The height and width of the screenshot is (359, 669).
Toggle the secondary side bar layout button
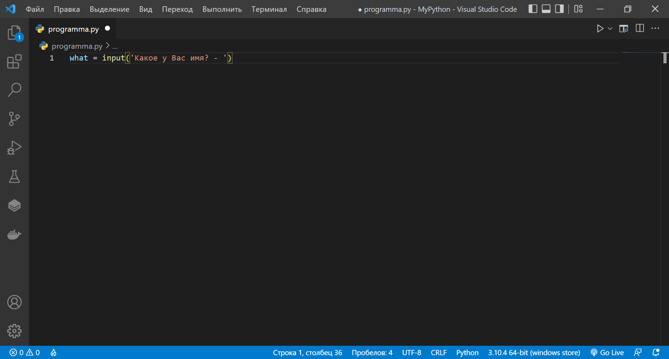[559, 9]
